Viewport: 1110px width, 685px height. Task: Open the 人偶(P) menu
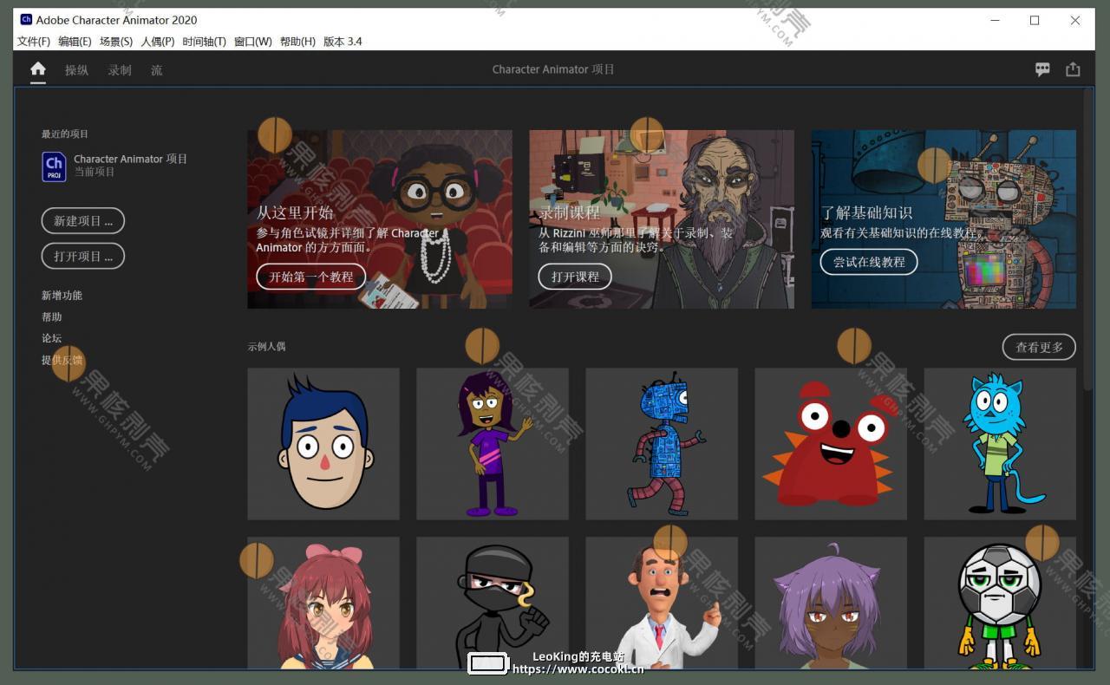point(157,42)
